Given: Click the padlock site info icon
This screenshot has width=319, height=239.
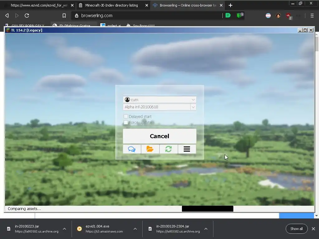Looking at the screenshot, I should [77, 16].
